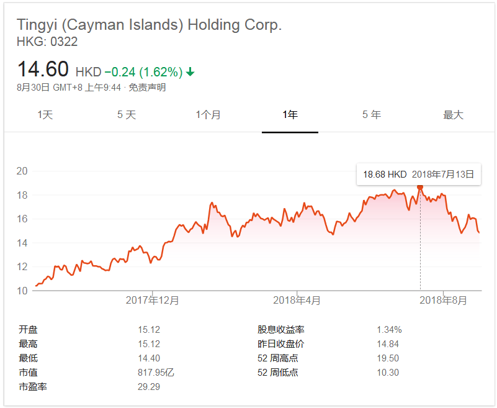Click the orange data point marker on chart

(420, 187)
